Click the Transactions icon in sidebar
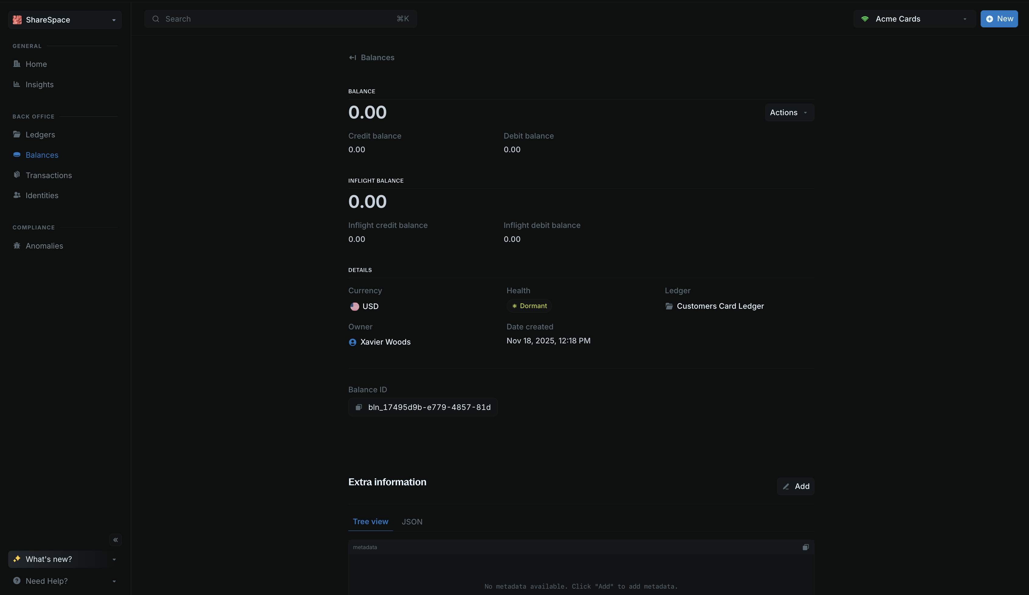Screen dimensions: 1029x595 point(17,175)
